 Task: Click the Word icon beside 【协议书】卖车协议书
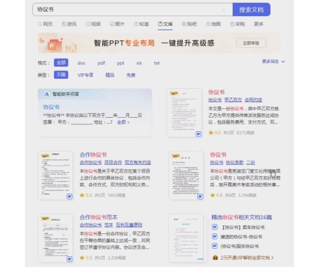[215, 227]
